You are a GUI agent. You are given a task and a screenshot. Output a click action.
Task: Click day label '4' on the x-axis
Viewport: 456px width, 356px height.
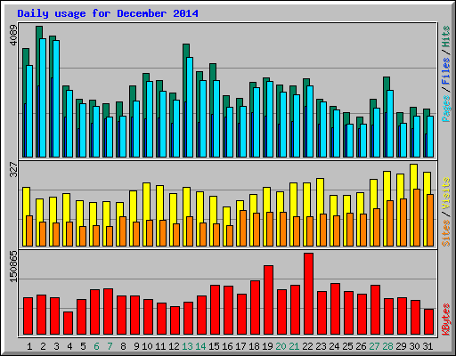click(x=69, y=346)
